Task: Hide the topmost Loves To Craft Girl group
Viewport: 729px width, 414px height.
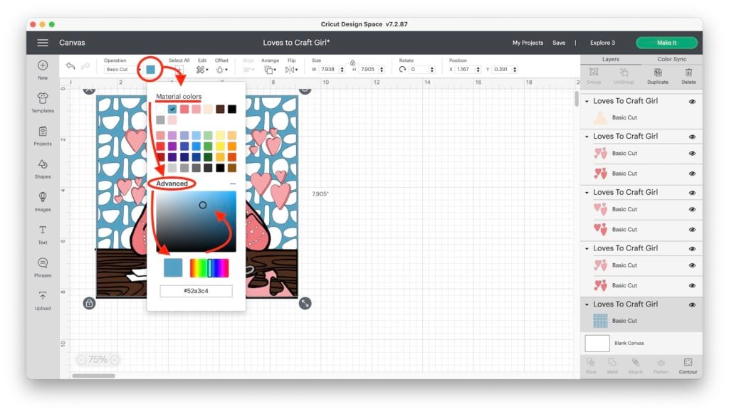Action: tap(692, 101)
